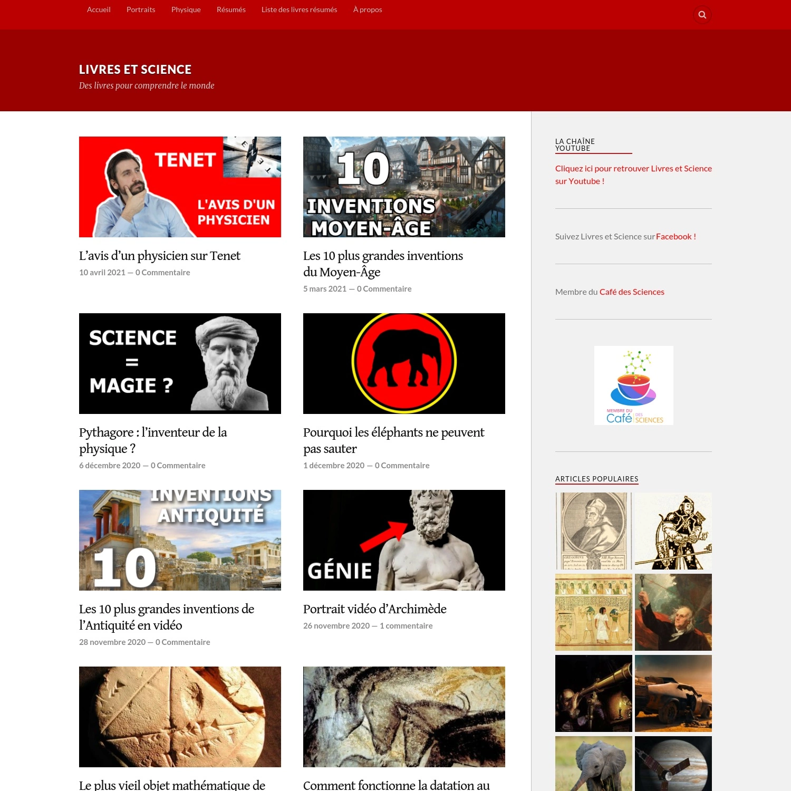The image size is (791, 791).
Task: Open the Portraits menu item
Action: 141,9
